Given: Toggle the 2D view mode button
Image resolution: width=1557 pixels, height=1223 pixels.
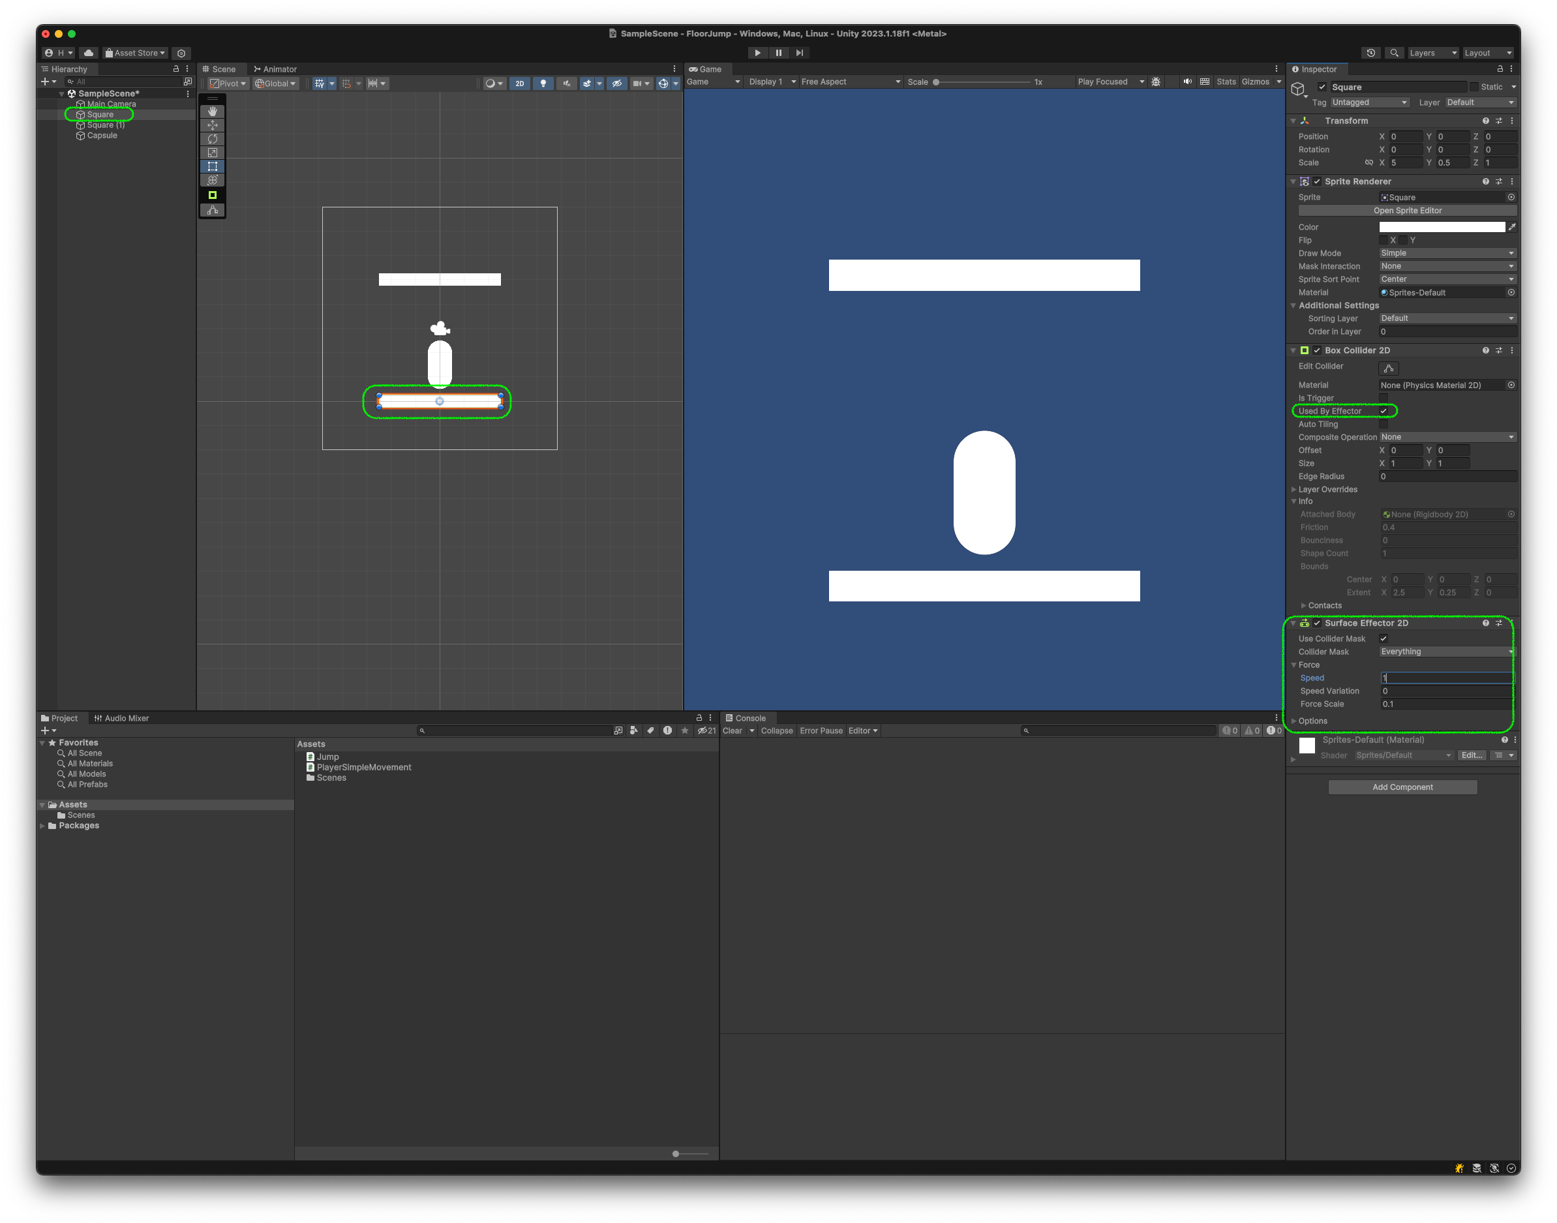Looking at the screenshot, I should point(520,83).
